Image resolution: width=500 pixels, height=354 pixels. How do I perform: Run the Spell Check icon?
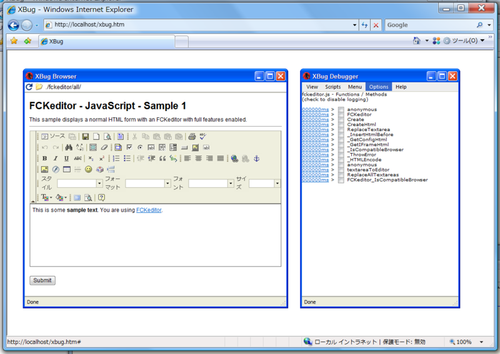click(202, 137)
